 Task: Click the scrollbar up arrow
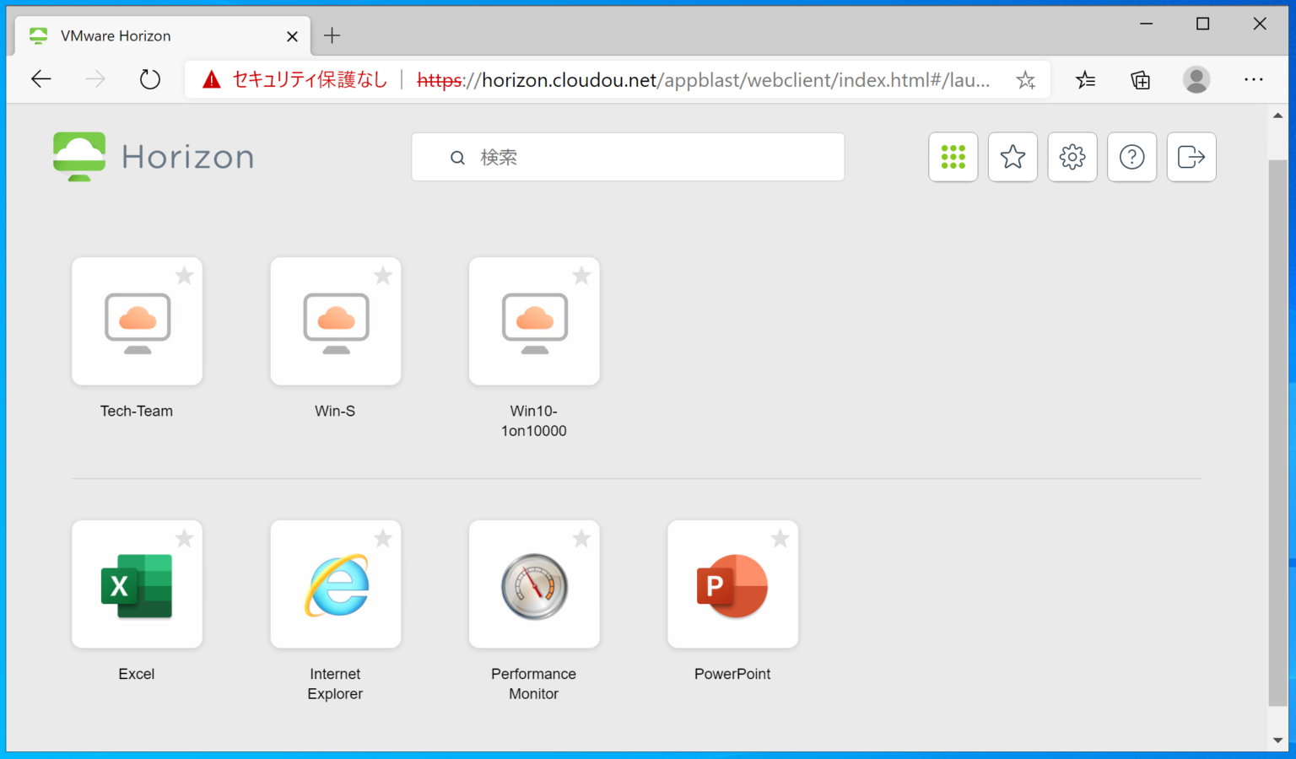click(1278, 116)
